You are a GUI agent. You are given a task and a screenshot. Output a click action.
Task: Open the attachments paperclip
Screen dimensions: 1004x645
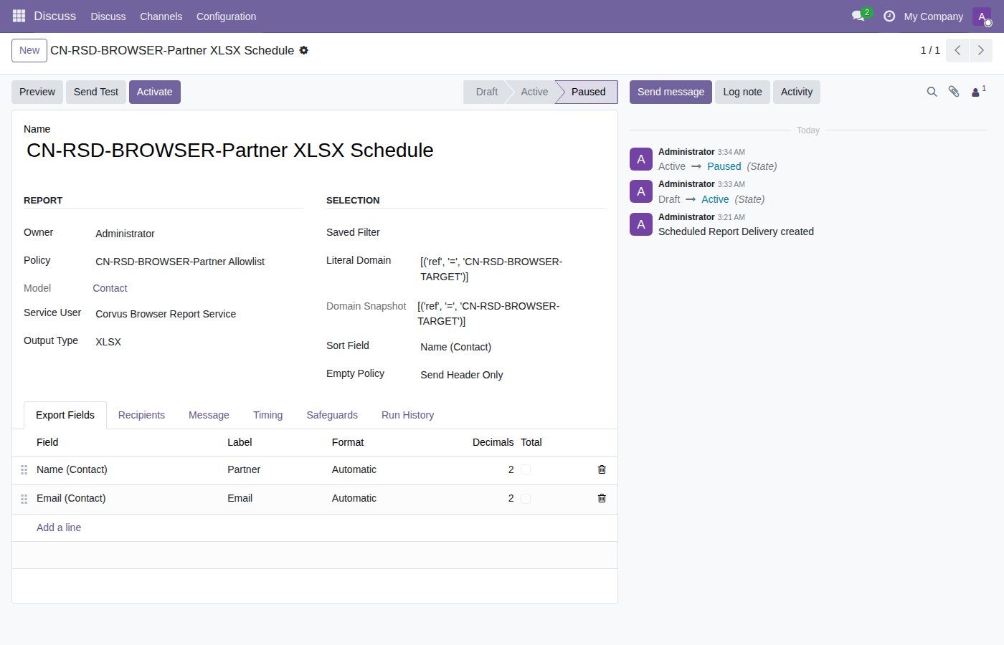pos(954,92)
